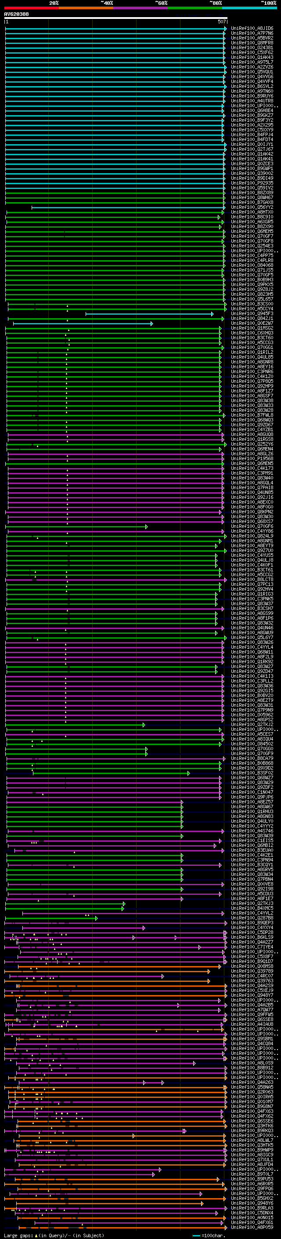Click label UniRef100_Q7XUL1
This screenshot has height=1239, width=281.
tap(252, 1159)
